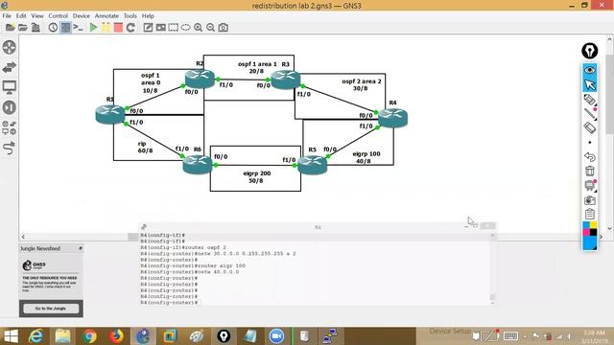Stop all nodes red square button
Image resolution: width=614 pixels, height=345 pixels.
(118, 28)
